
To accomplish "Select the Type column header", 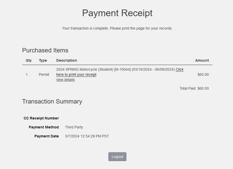I will (x=43, y=60).
